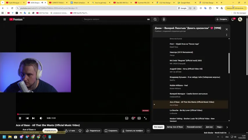Click the 'Поделиться' share button
The width and height of the screenshot is (248, 140).
coord(93,131)
